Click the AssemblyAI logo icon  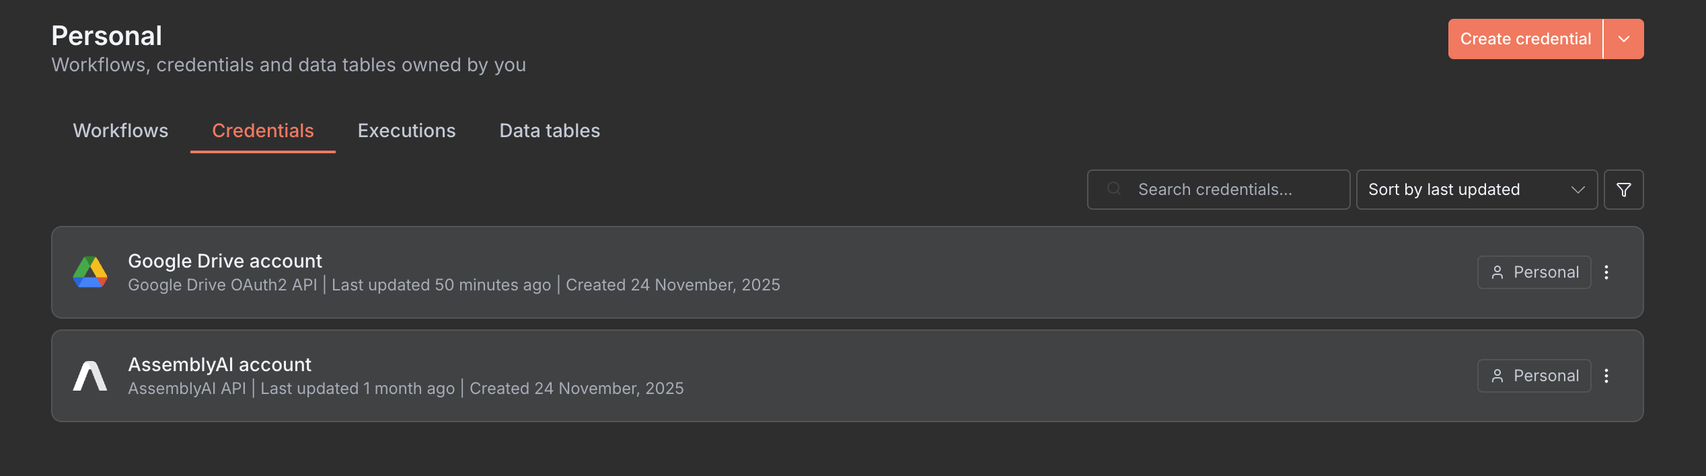[x=90, y=376]
